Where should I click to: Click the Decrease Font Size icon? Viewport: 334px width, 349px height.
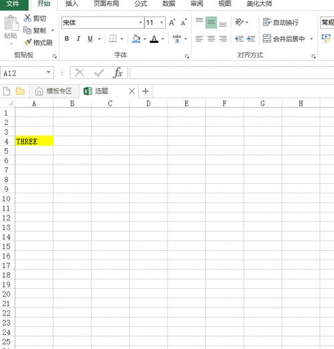pos(184,23)
